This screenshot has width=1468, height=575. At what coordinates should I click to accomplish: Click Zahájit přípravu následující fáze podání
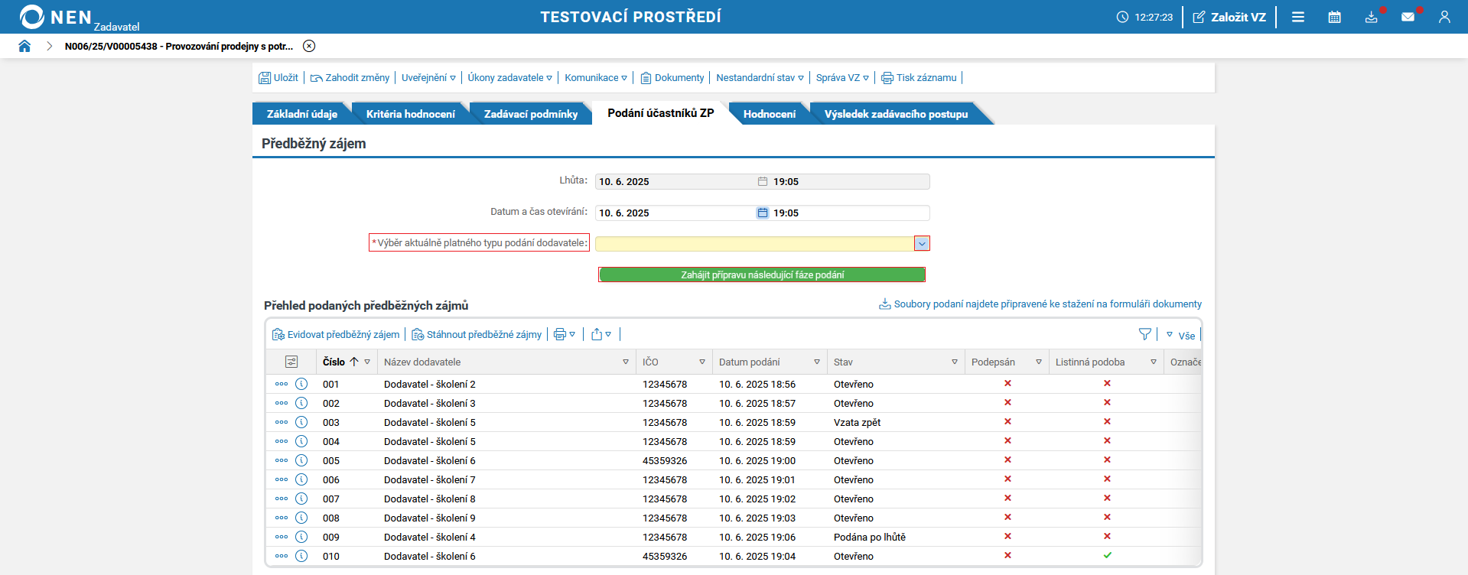pyautogui.click(x=762, y=275)
